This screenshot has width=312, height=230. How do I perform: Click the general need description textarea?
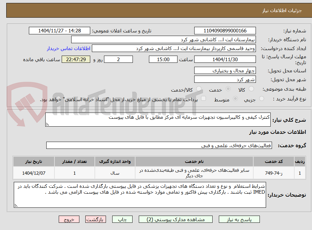pyautogui.click(x=158, y=120)
